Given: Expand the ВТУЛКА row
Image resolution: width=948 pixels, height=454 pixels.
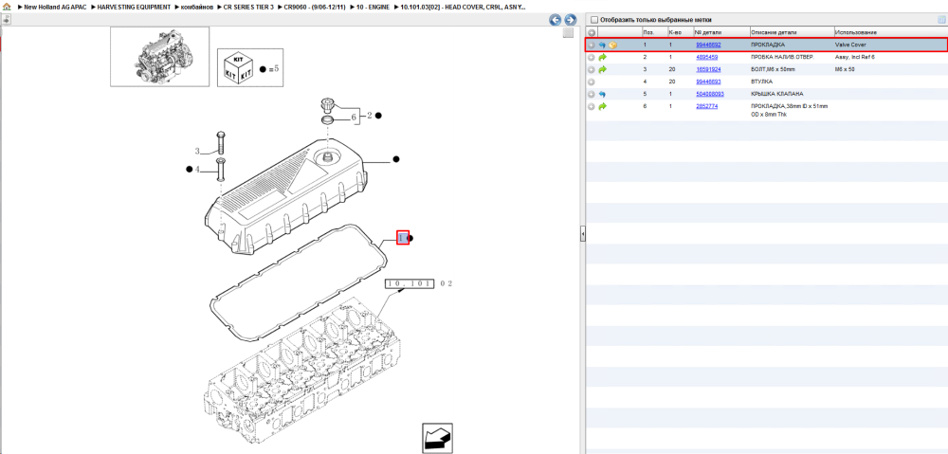Looking at the screenshot, I should tap(592, 82).
